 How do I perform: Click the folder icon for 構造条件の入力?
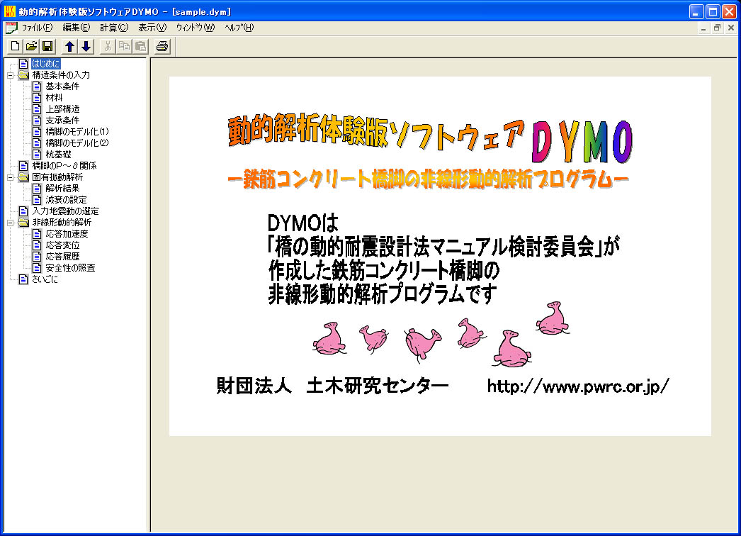23,74
